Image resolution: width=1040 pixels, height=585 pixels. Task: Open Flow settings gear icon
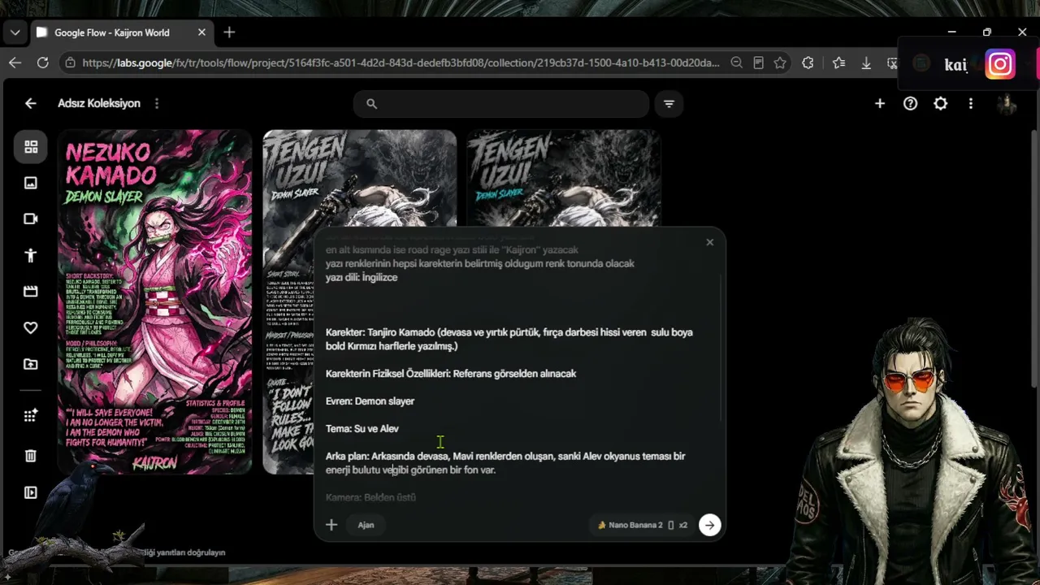point(940,103)
